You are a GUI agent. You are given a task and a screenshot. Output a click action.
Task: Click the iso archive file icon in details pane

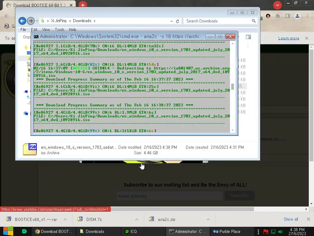pyautogui.click(x=30, y=149)
